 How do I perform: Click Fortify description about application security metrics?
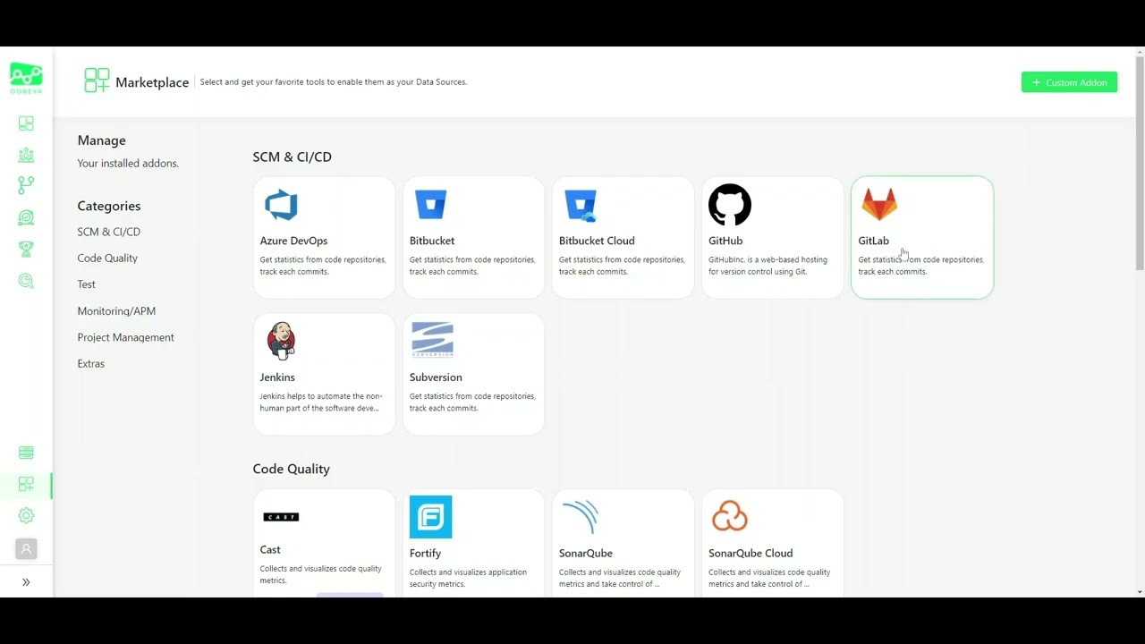coord(468,579)
